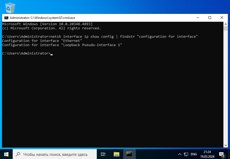
Task: Launch File Explorer from the taskbar
Action: point(116,154)
